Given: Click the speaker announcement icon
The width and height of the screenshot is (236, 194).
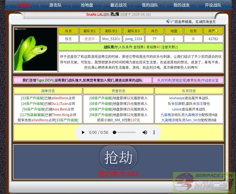Looking at the screenshot, I should pos(168,21).
